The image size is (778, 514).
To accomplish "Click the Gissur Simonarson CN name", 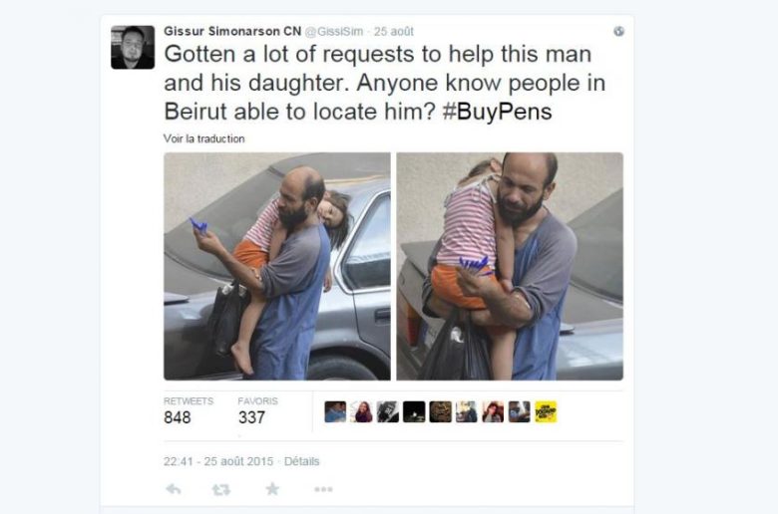I will click(232, 31).
